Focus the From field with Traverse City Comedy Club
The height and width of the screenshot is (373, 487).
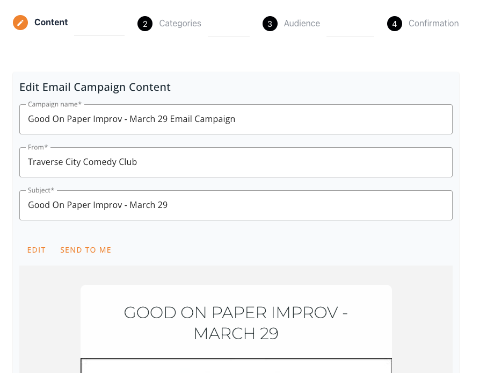[x=236, y=162]
